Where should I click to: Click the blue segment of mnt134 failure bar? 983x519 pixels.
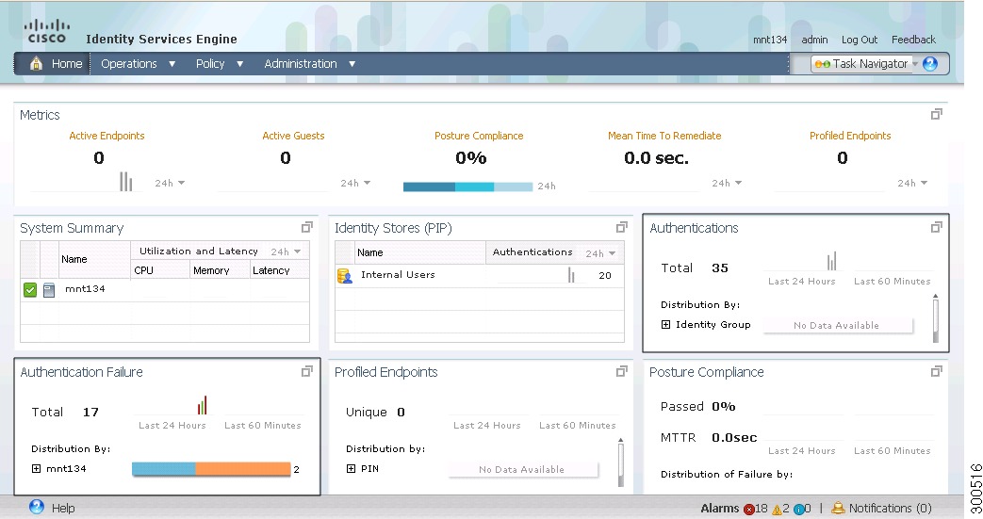[164, 469]
